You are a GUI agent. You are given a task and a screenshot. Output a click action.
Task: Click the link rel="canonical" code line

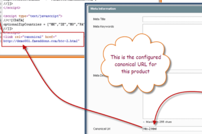pos(30,37)
